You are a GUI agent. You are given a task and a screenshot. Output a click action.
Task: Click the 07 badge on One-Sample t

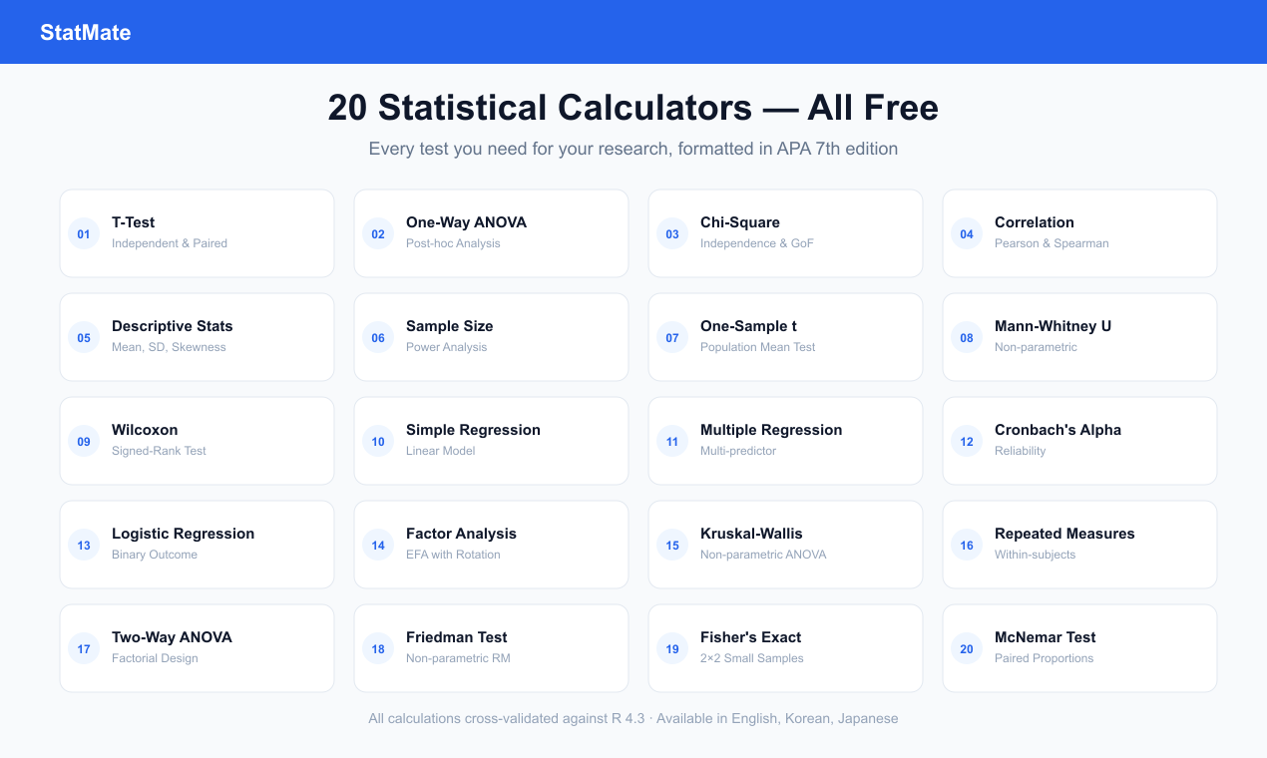point(672,337)
